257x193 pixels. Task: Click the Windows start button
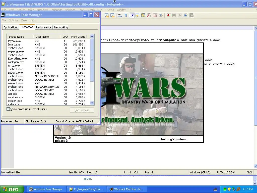pos(12,189)
